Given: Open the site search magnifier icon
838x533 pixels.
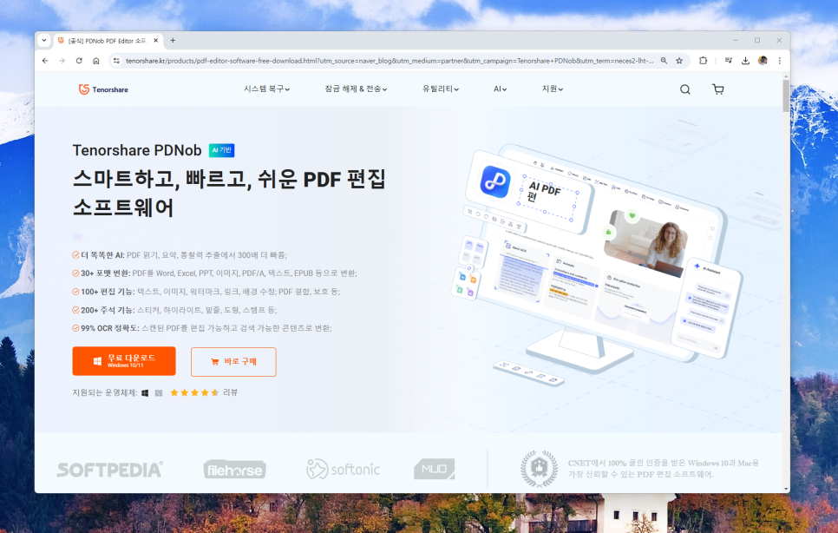Looking at the screenshot, I should [684, 89].
